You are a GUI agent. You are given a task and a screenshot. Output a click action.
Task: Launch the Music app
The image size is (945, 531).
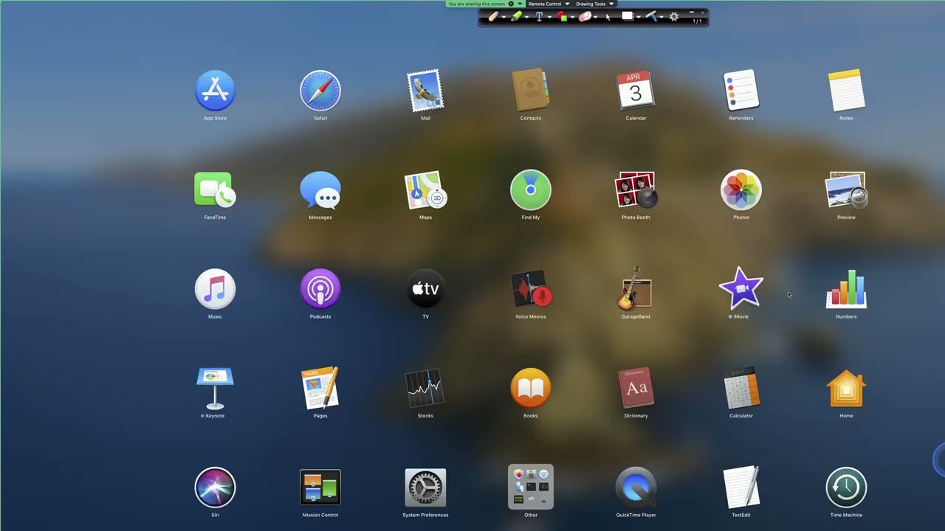(215, 288)
